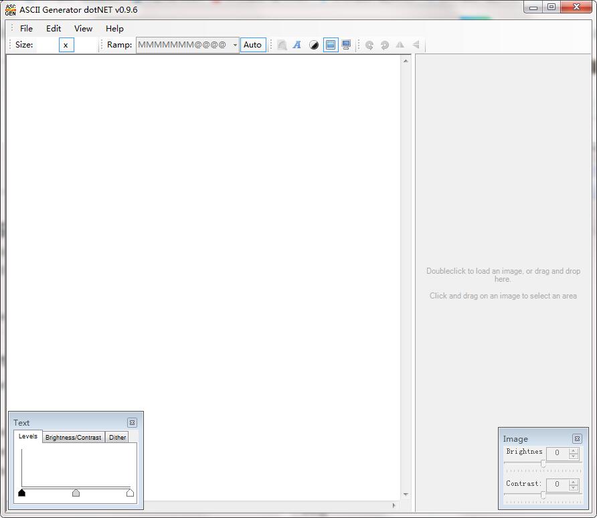Click the gray midpoint Levels marker
Screen dimensions: 597x518
coord(76,493)
